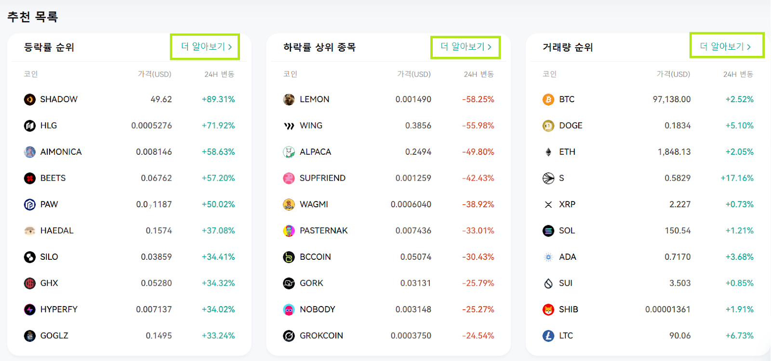Select the DOGE coin icon

click(x=548, y=126)
